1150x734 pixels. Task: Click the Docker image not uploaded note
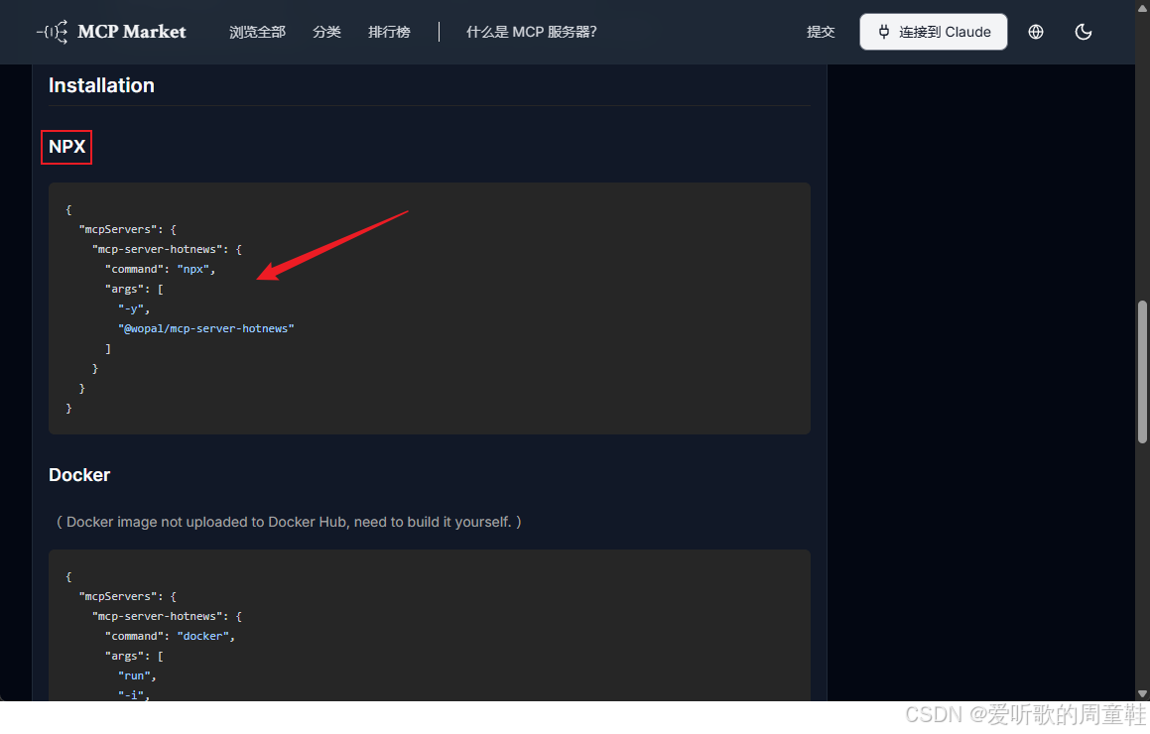click(289, 522)
